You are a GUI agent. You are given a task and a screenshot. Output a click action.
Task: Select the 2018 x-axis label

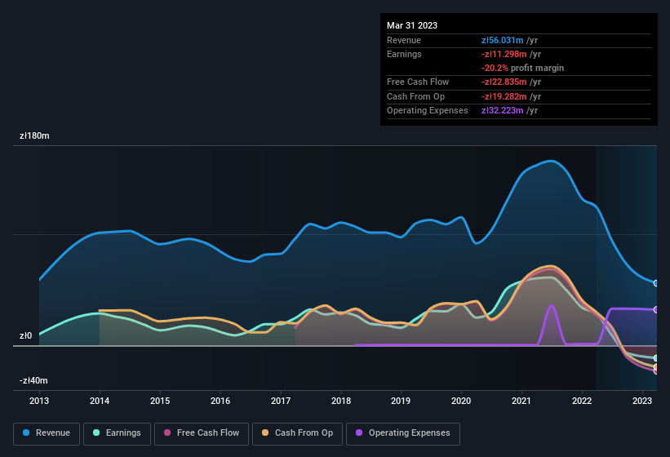coord(341,401)
